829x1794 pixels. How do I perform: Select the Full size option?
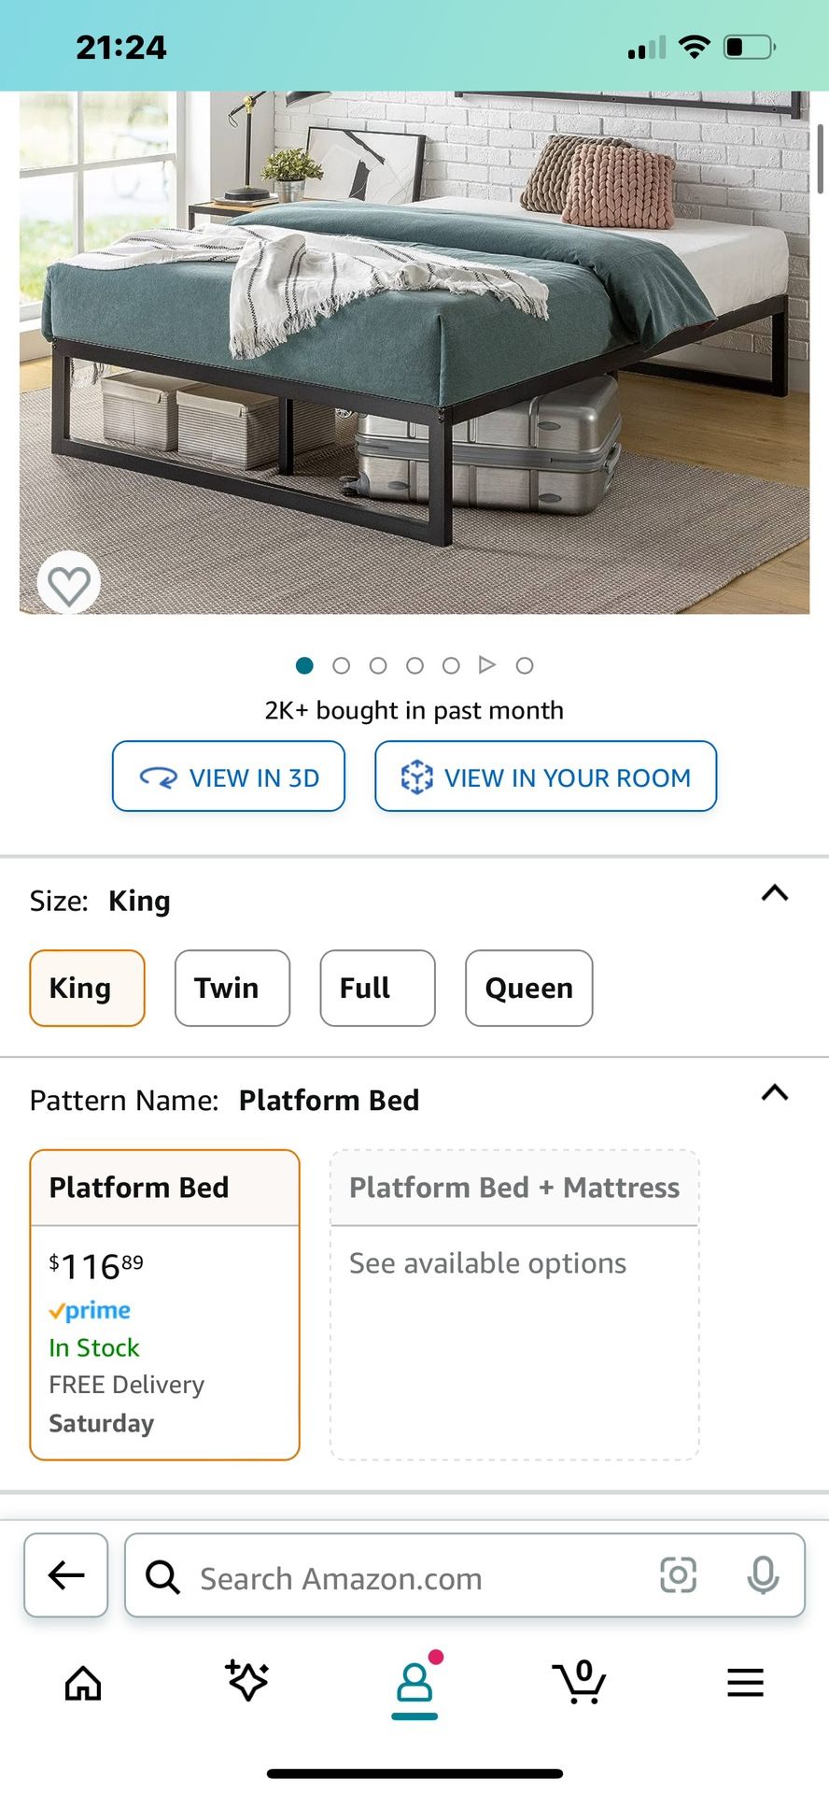point(377,989)
